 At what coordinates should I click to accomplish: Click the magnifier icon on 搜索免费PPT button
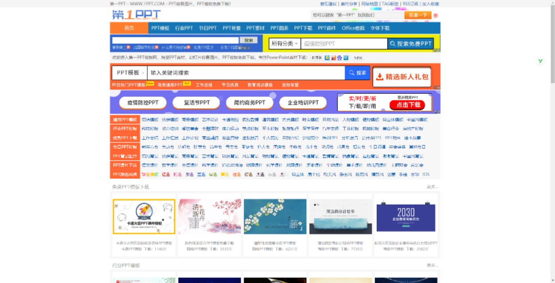(x=392, y=43)
